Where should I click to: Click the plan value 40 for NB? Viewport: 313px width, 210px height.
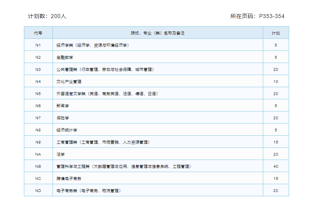coord(276,167)
